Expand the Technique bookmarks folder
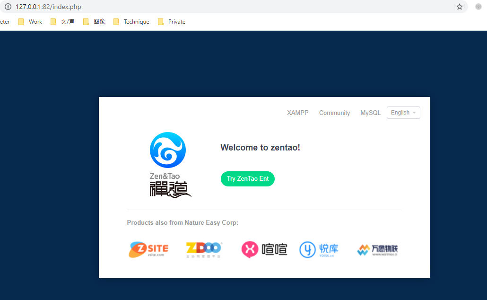Image resolution: width=487 pixels, height=300 pixels. click(x=131, y=22)
